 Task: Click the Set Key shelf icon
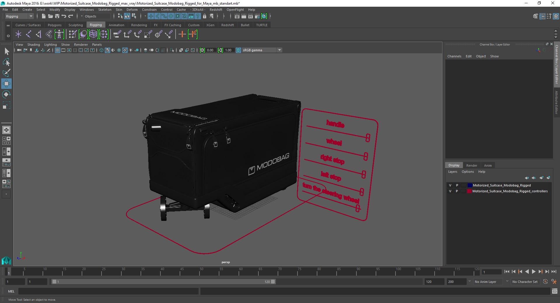pos(182,34)
